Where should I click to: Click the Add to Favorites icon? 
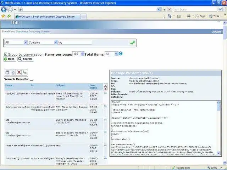click(9, 16)
